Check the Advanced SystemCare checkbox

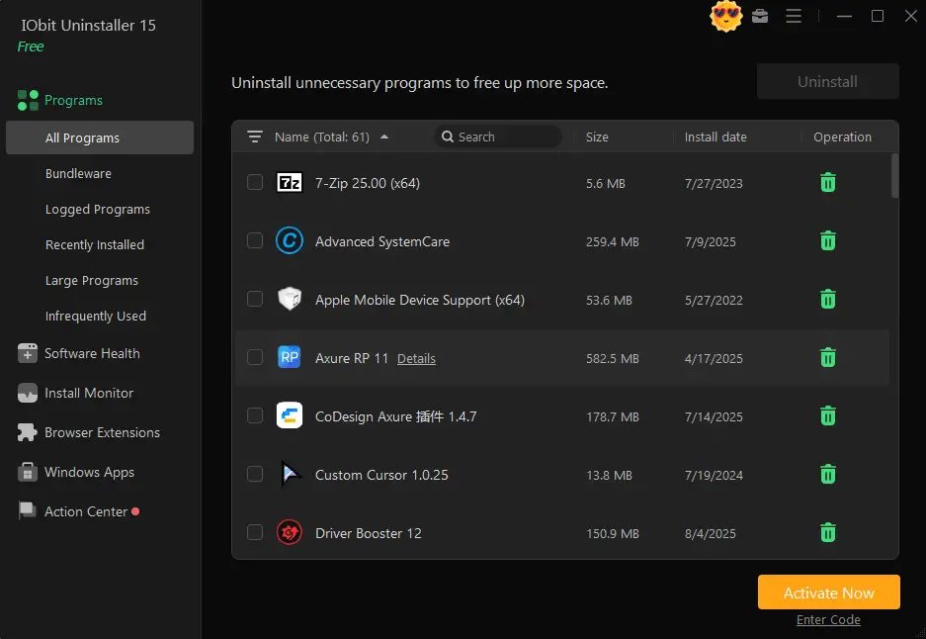254,240
